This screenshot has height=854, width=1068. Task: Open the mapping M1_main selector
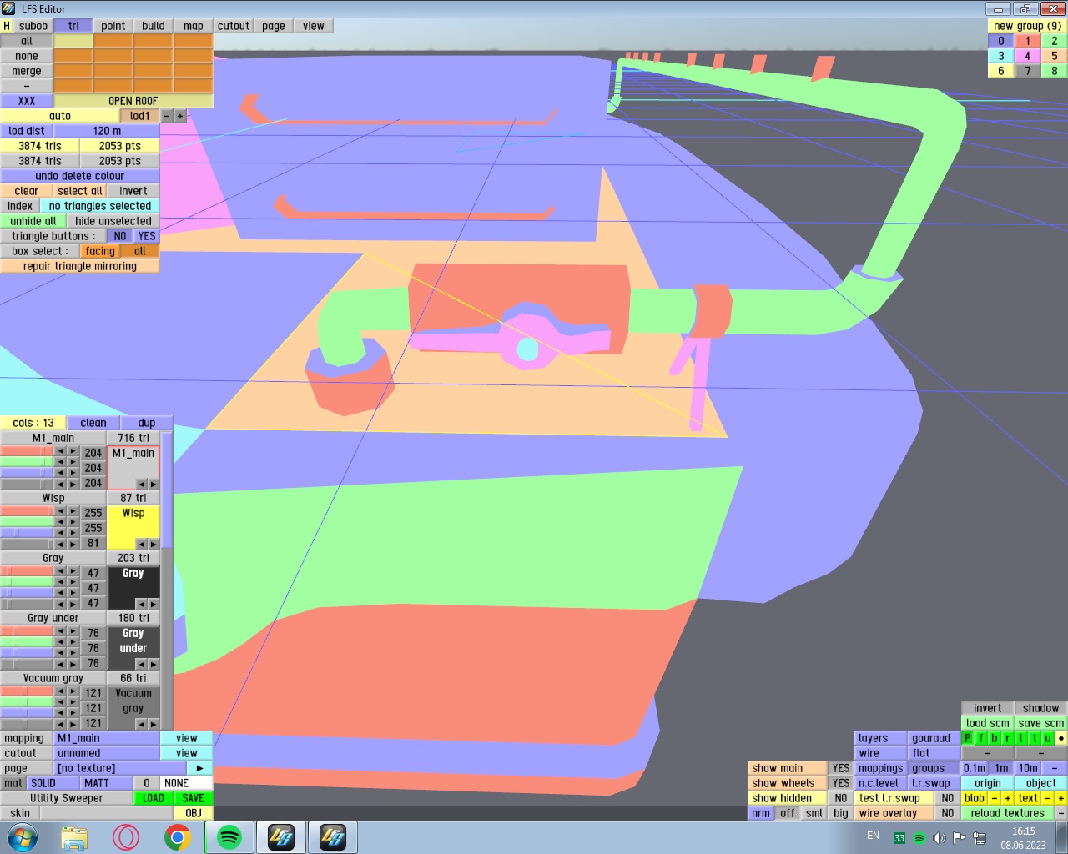[x=107, y=738]
